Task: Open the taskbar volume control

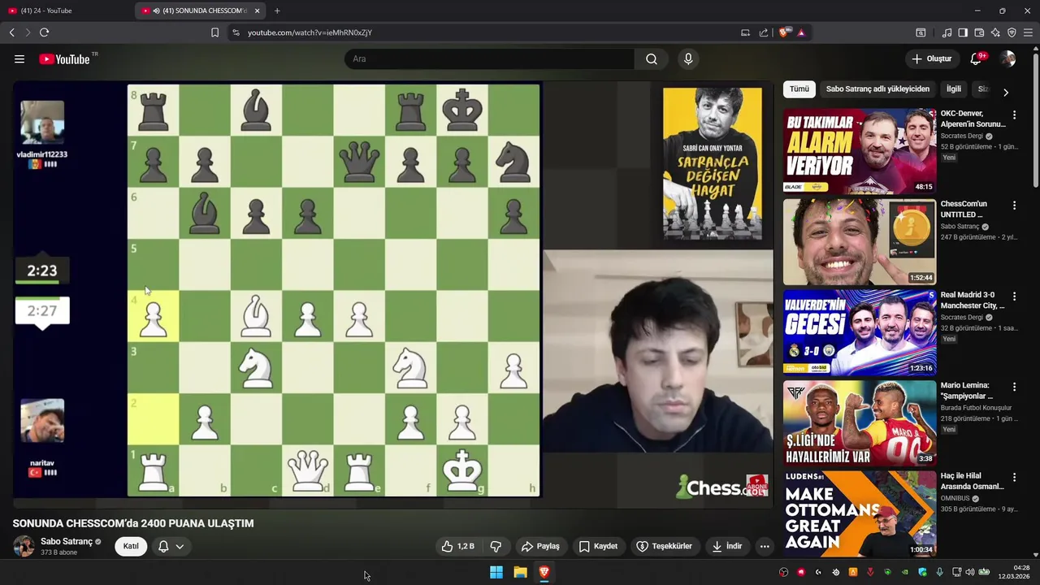Action: (x=970, y=572)
